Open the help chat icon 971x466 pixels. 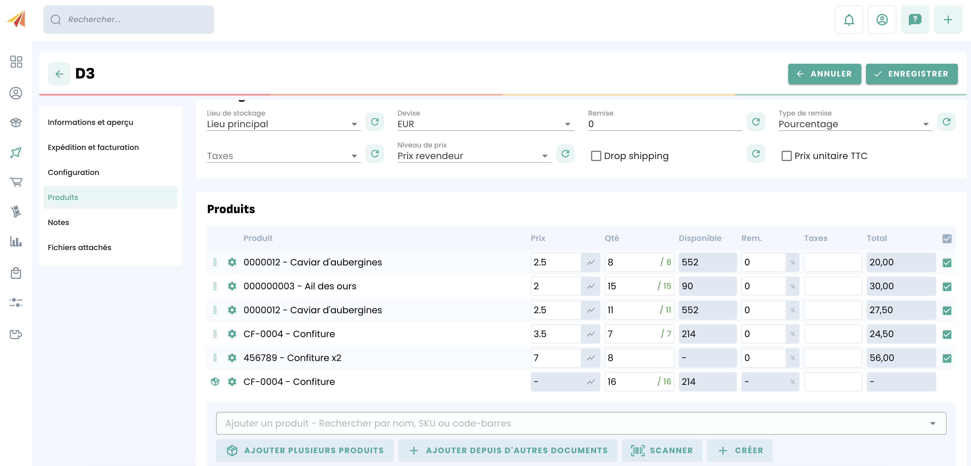click(914, 20)
